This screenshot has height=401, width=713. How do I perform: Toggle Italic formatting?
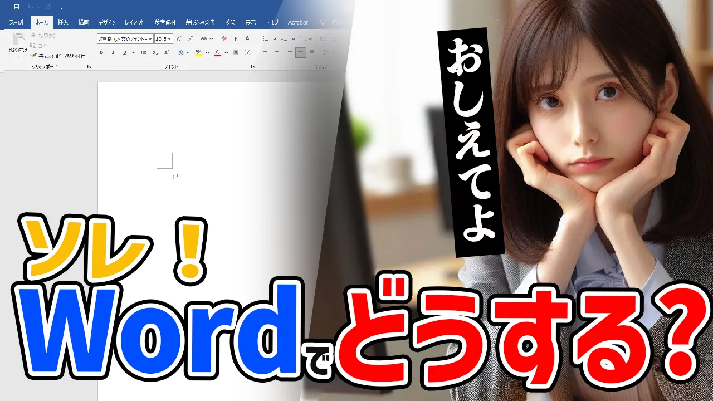tap(113, 53)
